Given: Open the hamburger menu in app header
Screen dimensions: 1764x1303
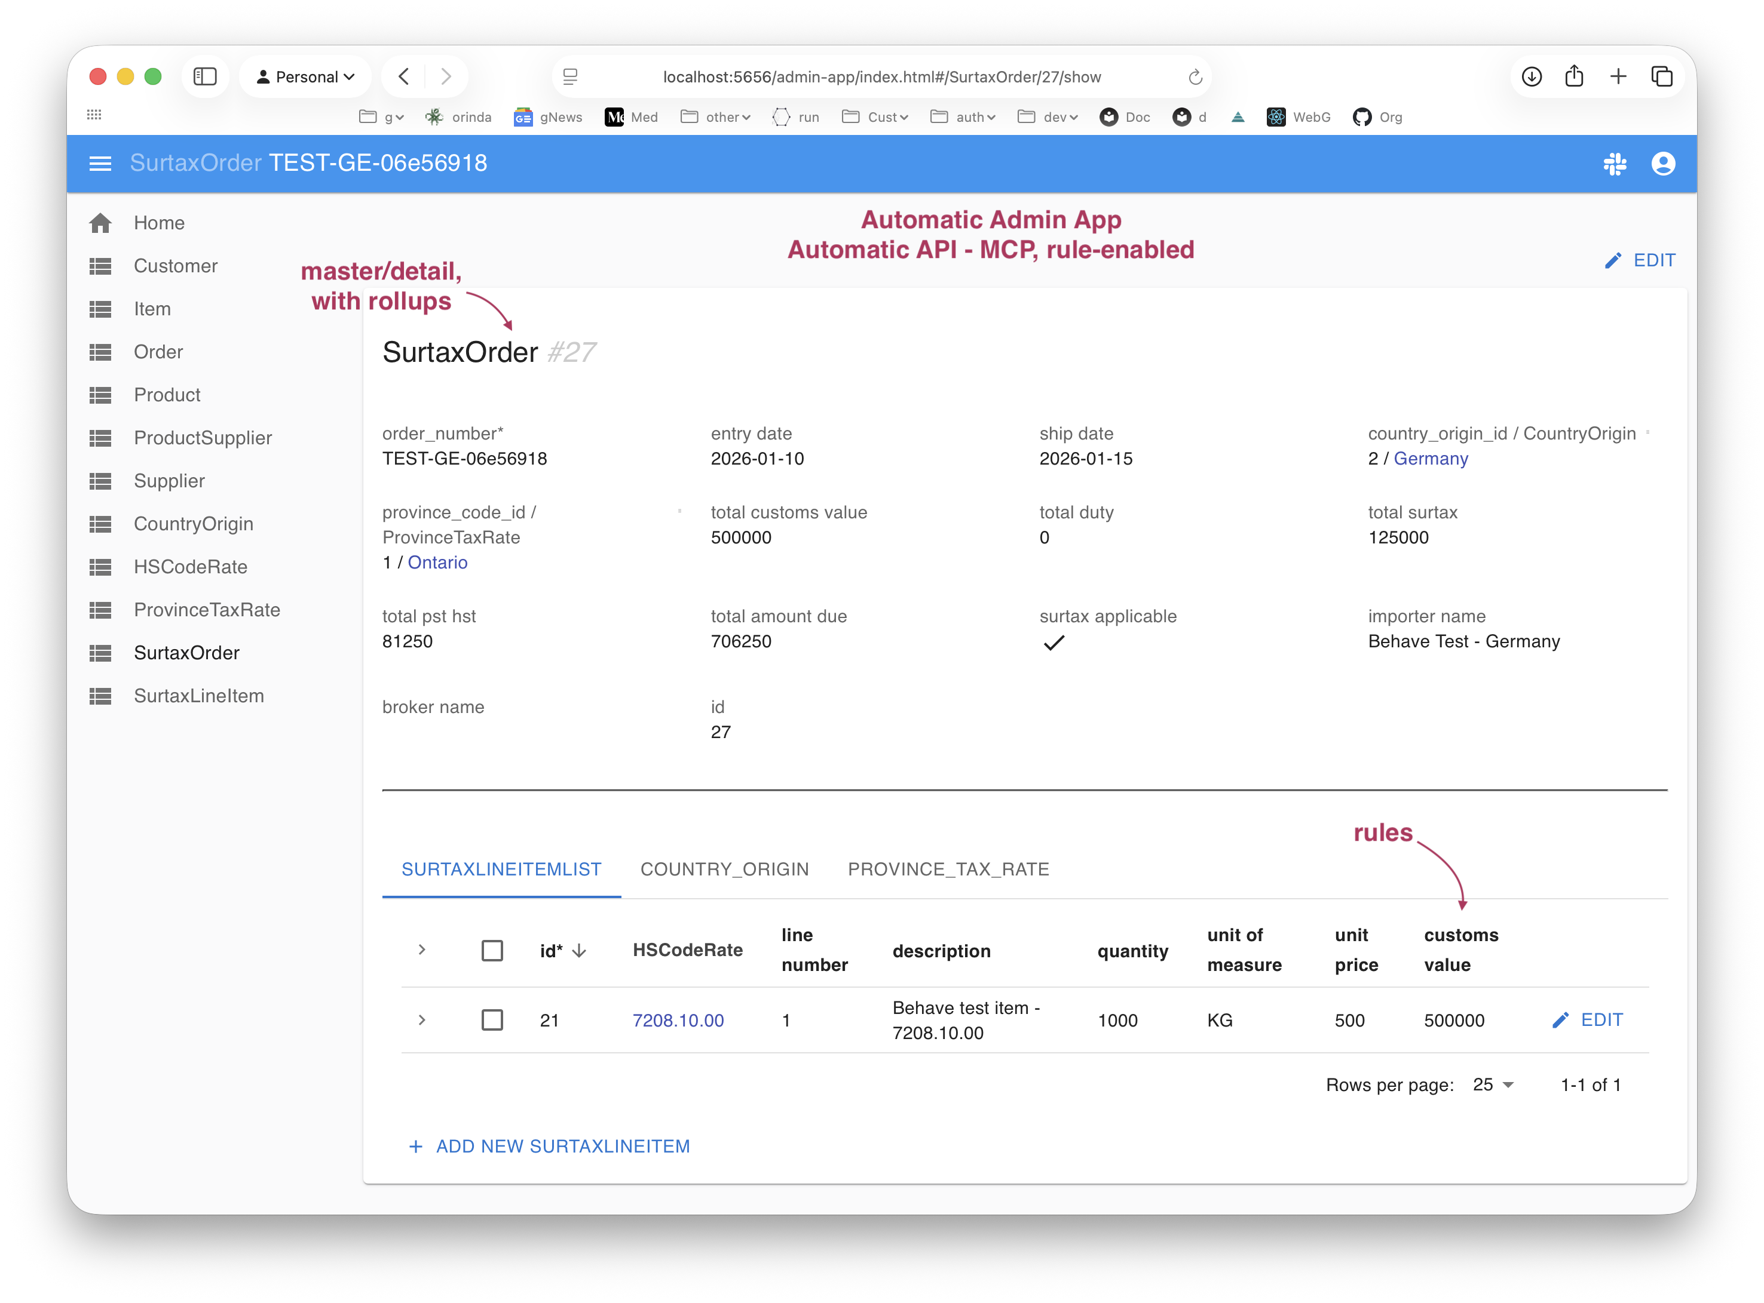Looking at the screenshot, I should 100,163.
